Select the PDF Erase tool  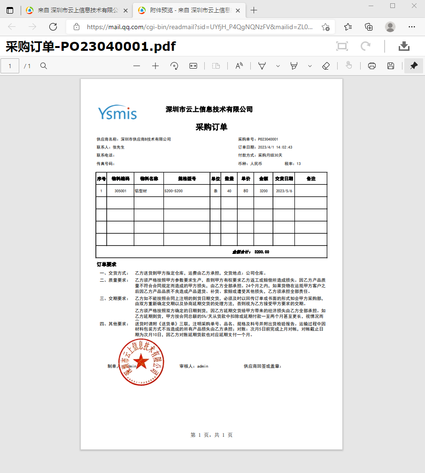coord(326,66)
